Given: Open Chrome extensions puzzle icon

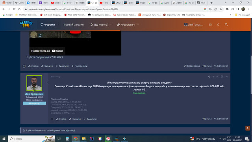Looking at the screenshot, I should [227, 9].
